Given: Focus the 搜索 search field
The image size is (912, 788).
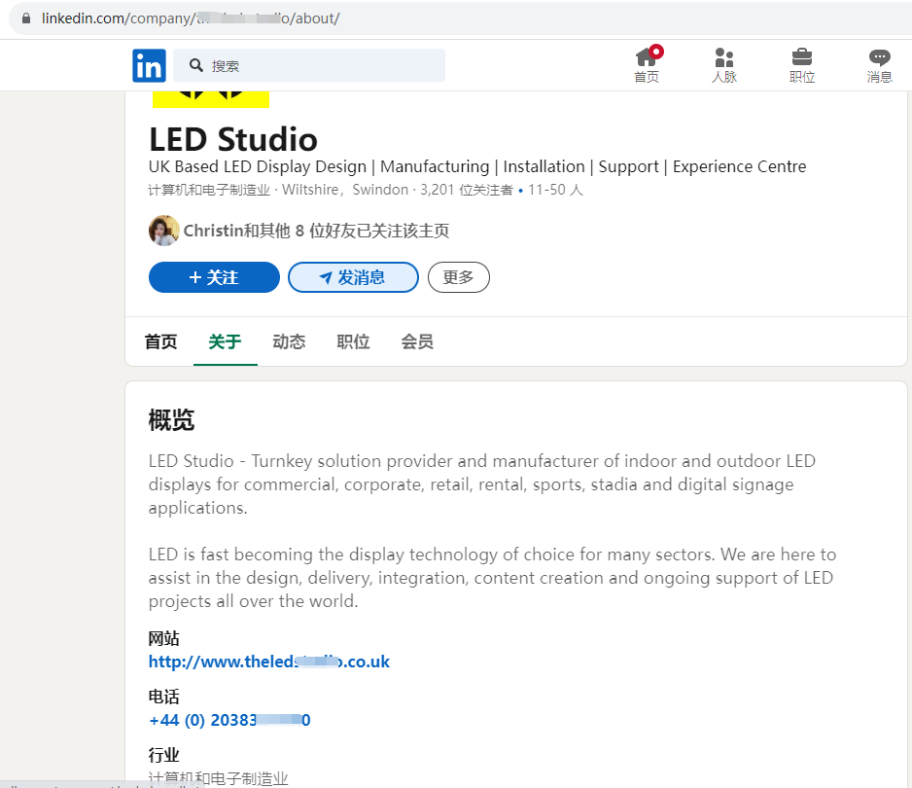Looking at the screenshot, I should click(x=309, y=65).
